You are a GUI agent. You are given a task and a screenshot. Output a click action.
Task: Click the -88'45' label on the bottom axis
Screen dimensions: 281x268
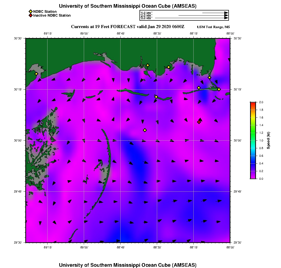(x=120, y=247)
